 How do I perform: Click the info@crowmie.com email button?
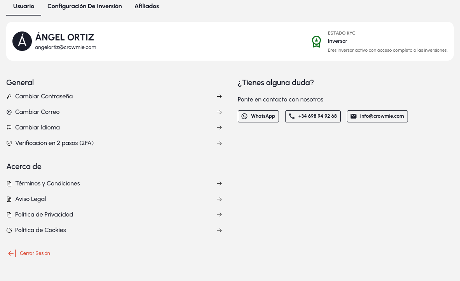pos(377,116)
